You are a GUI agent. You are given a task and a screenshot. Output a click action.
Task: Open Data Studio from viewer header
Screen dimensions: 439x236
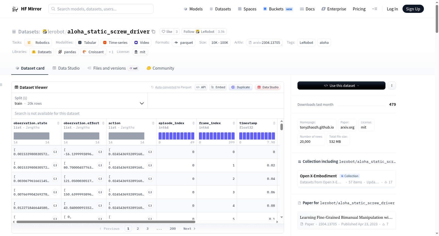(x=268, y=87)
